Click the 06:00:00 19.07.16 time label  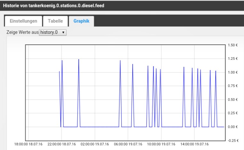[128, 144]
